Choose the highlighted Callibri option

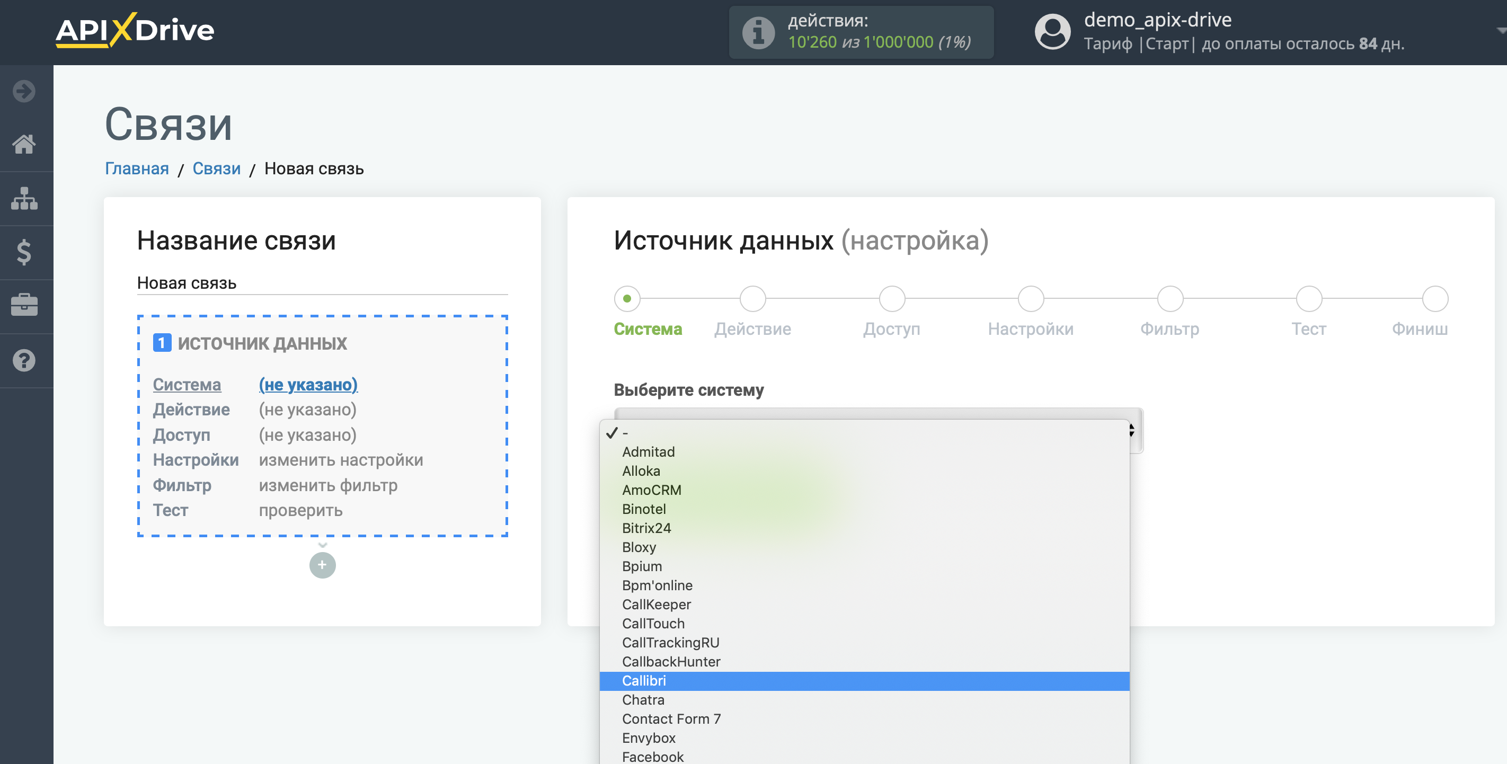[864, 681]
